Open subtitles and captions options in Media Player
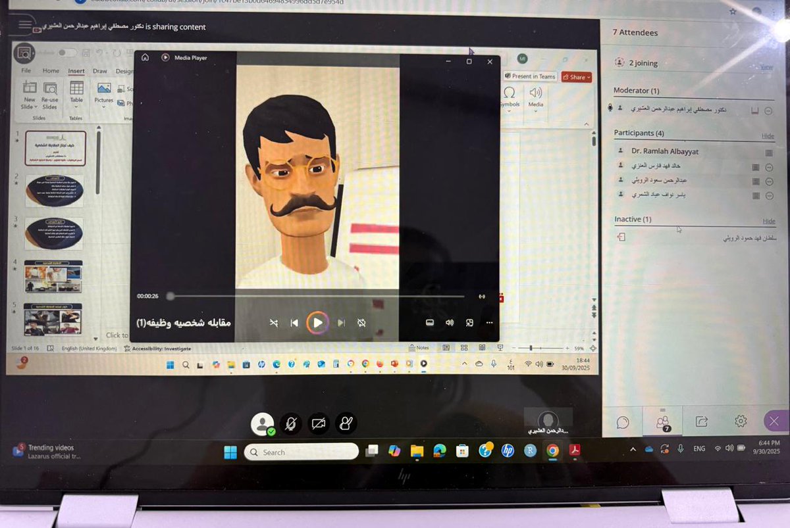This screenshot has width=790, height=528. (430, 323)
